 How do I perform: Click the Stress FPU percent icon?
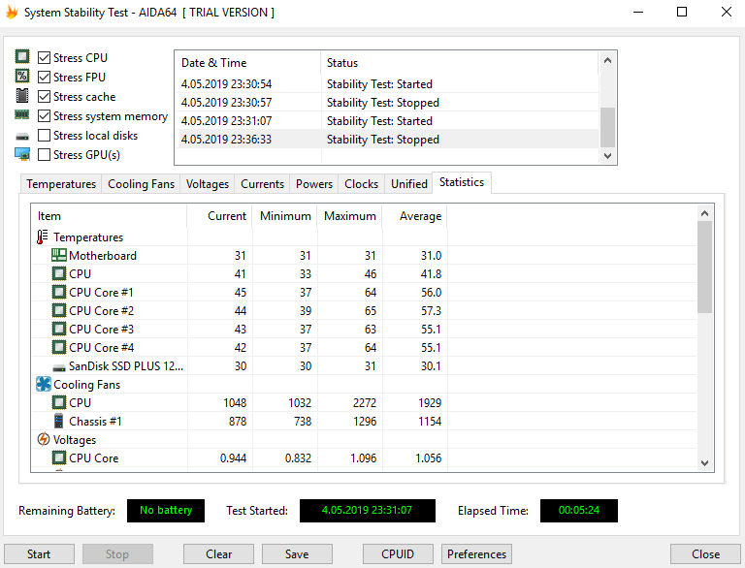pos(22,76)
